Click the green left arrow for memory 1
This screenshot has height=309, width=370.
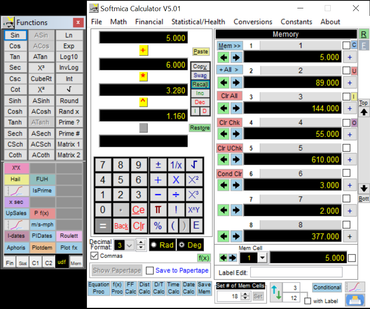tap(223, 57)
